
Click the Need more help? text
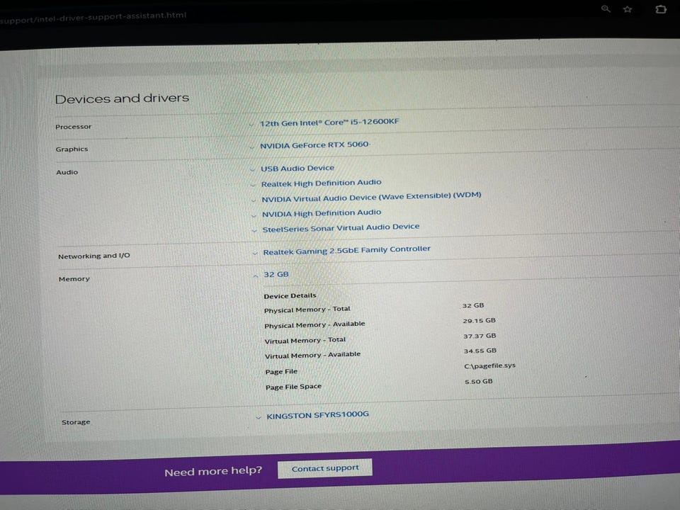213,472
